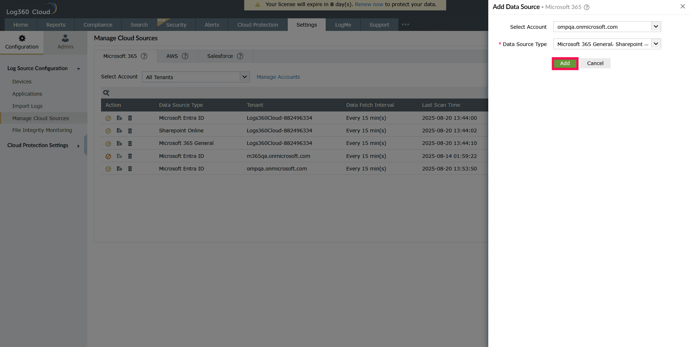Open the Admin user section

click(x=65, y=42)
